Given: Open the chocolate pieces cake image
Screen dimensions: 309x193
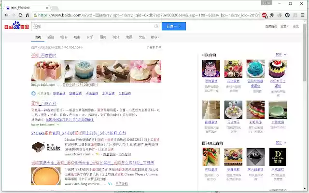Looking at the screenshot, I should pos(113,71).
